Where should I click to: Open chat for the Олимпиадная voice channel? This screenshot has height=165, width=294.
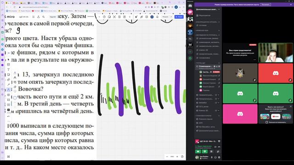(215, 66)
